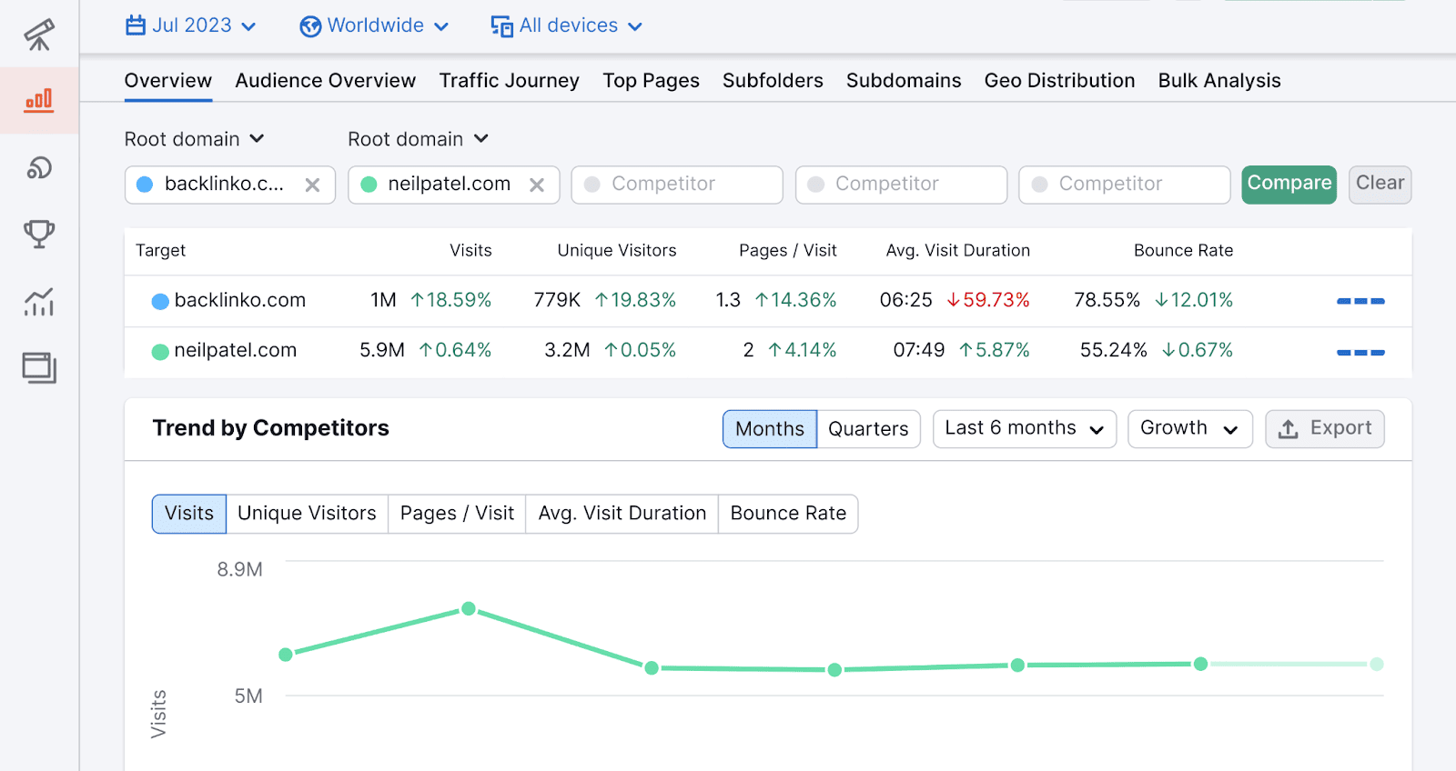Click the 78.55% bounce rate value
The height and width of the screenshot is (771, 1456).
click(1107, 300)
